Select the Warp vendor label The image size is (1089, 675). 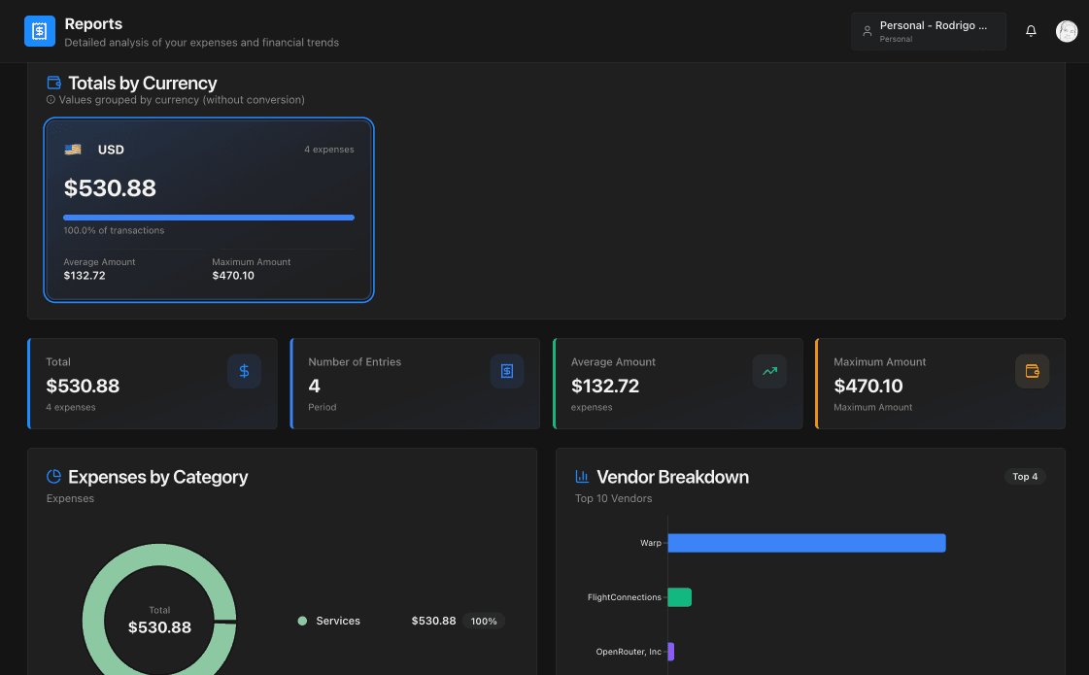coord(651,543)
